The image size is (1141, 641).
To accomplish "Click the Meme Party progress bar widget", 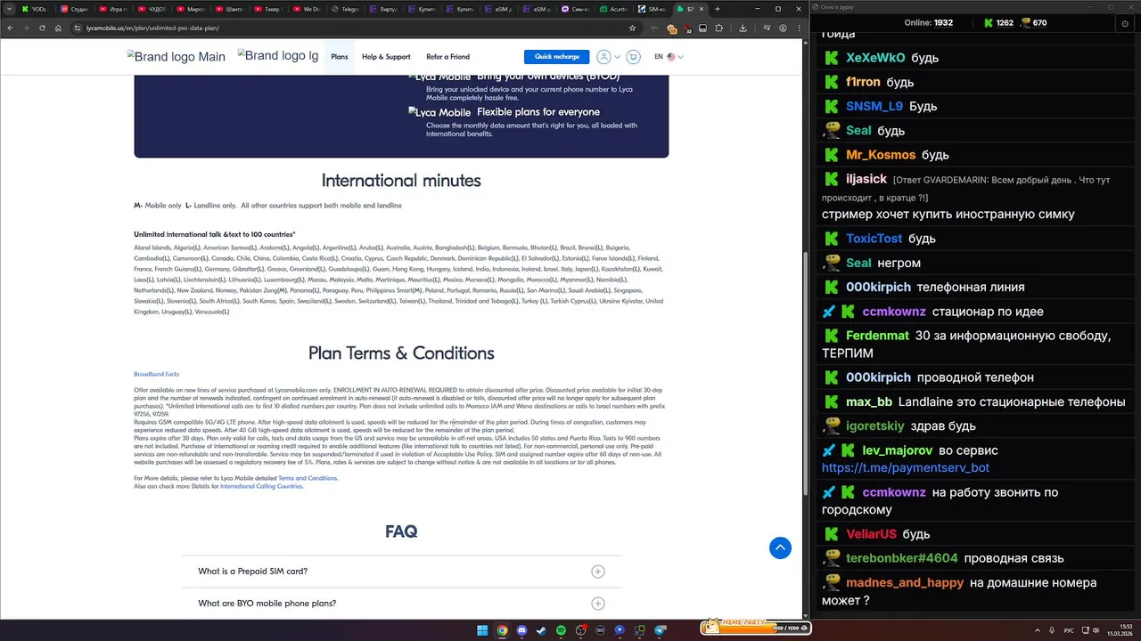I will tap(755, 627).
